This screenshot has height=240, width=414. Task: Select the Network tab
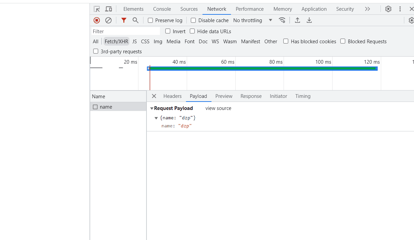coord(217,9)
